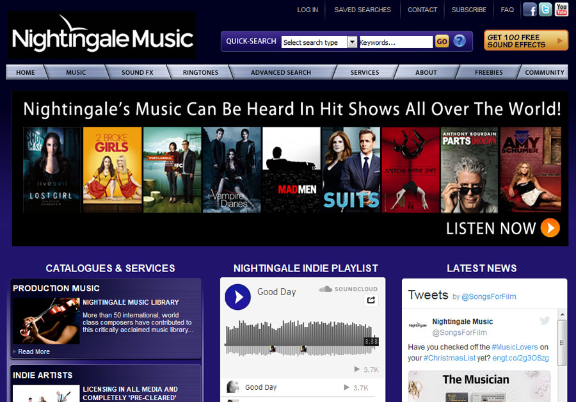The image size is (576, 402).
Task: Open the Twitter icon in header
Action: pyautogui.click(x=545, y=10)
